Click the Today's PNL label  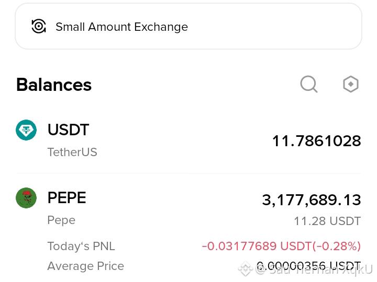tap(81, 246)
